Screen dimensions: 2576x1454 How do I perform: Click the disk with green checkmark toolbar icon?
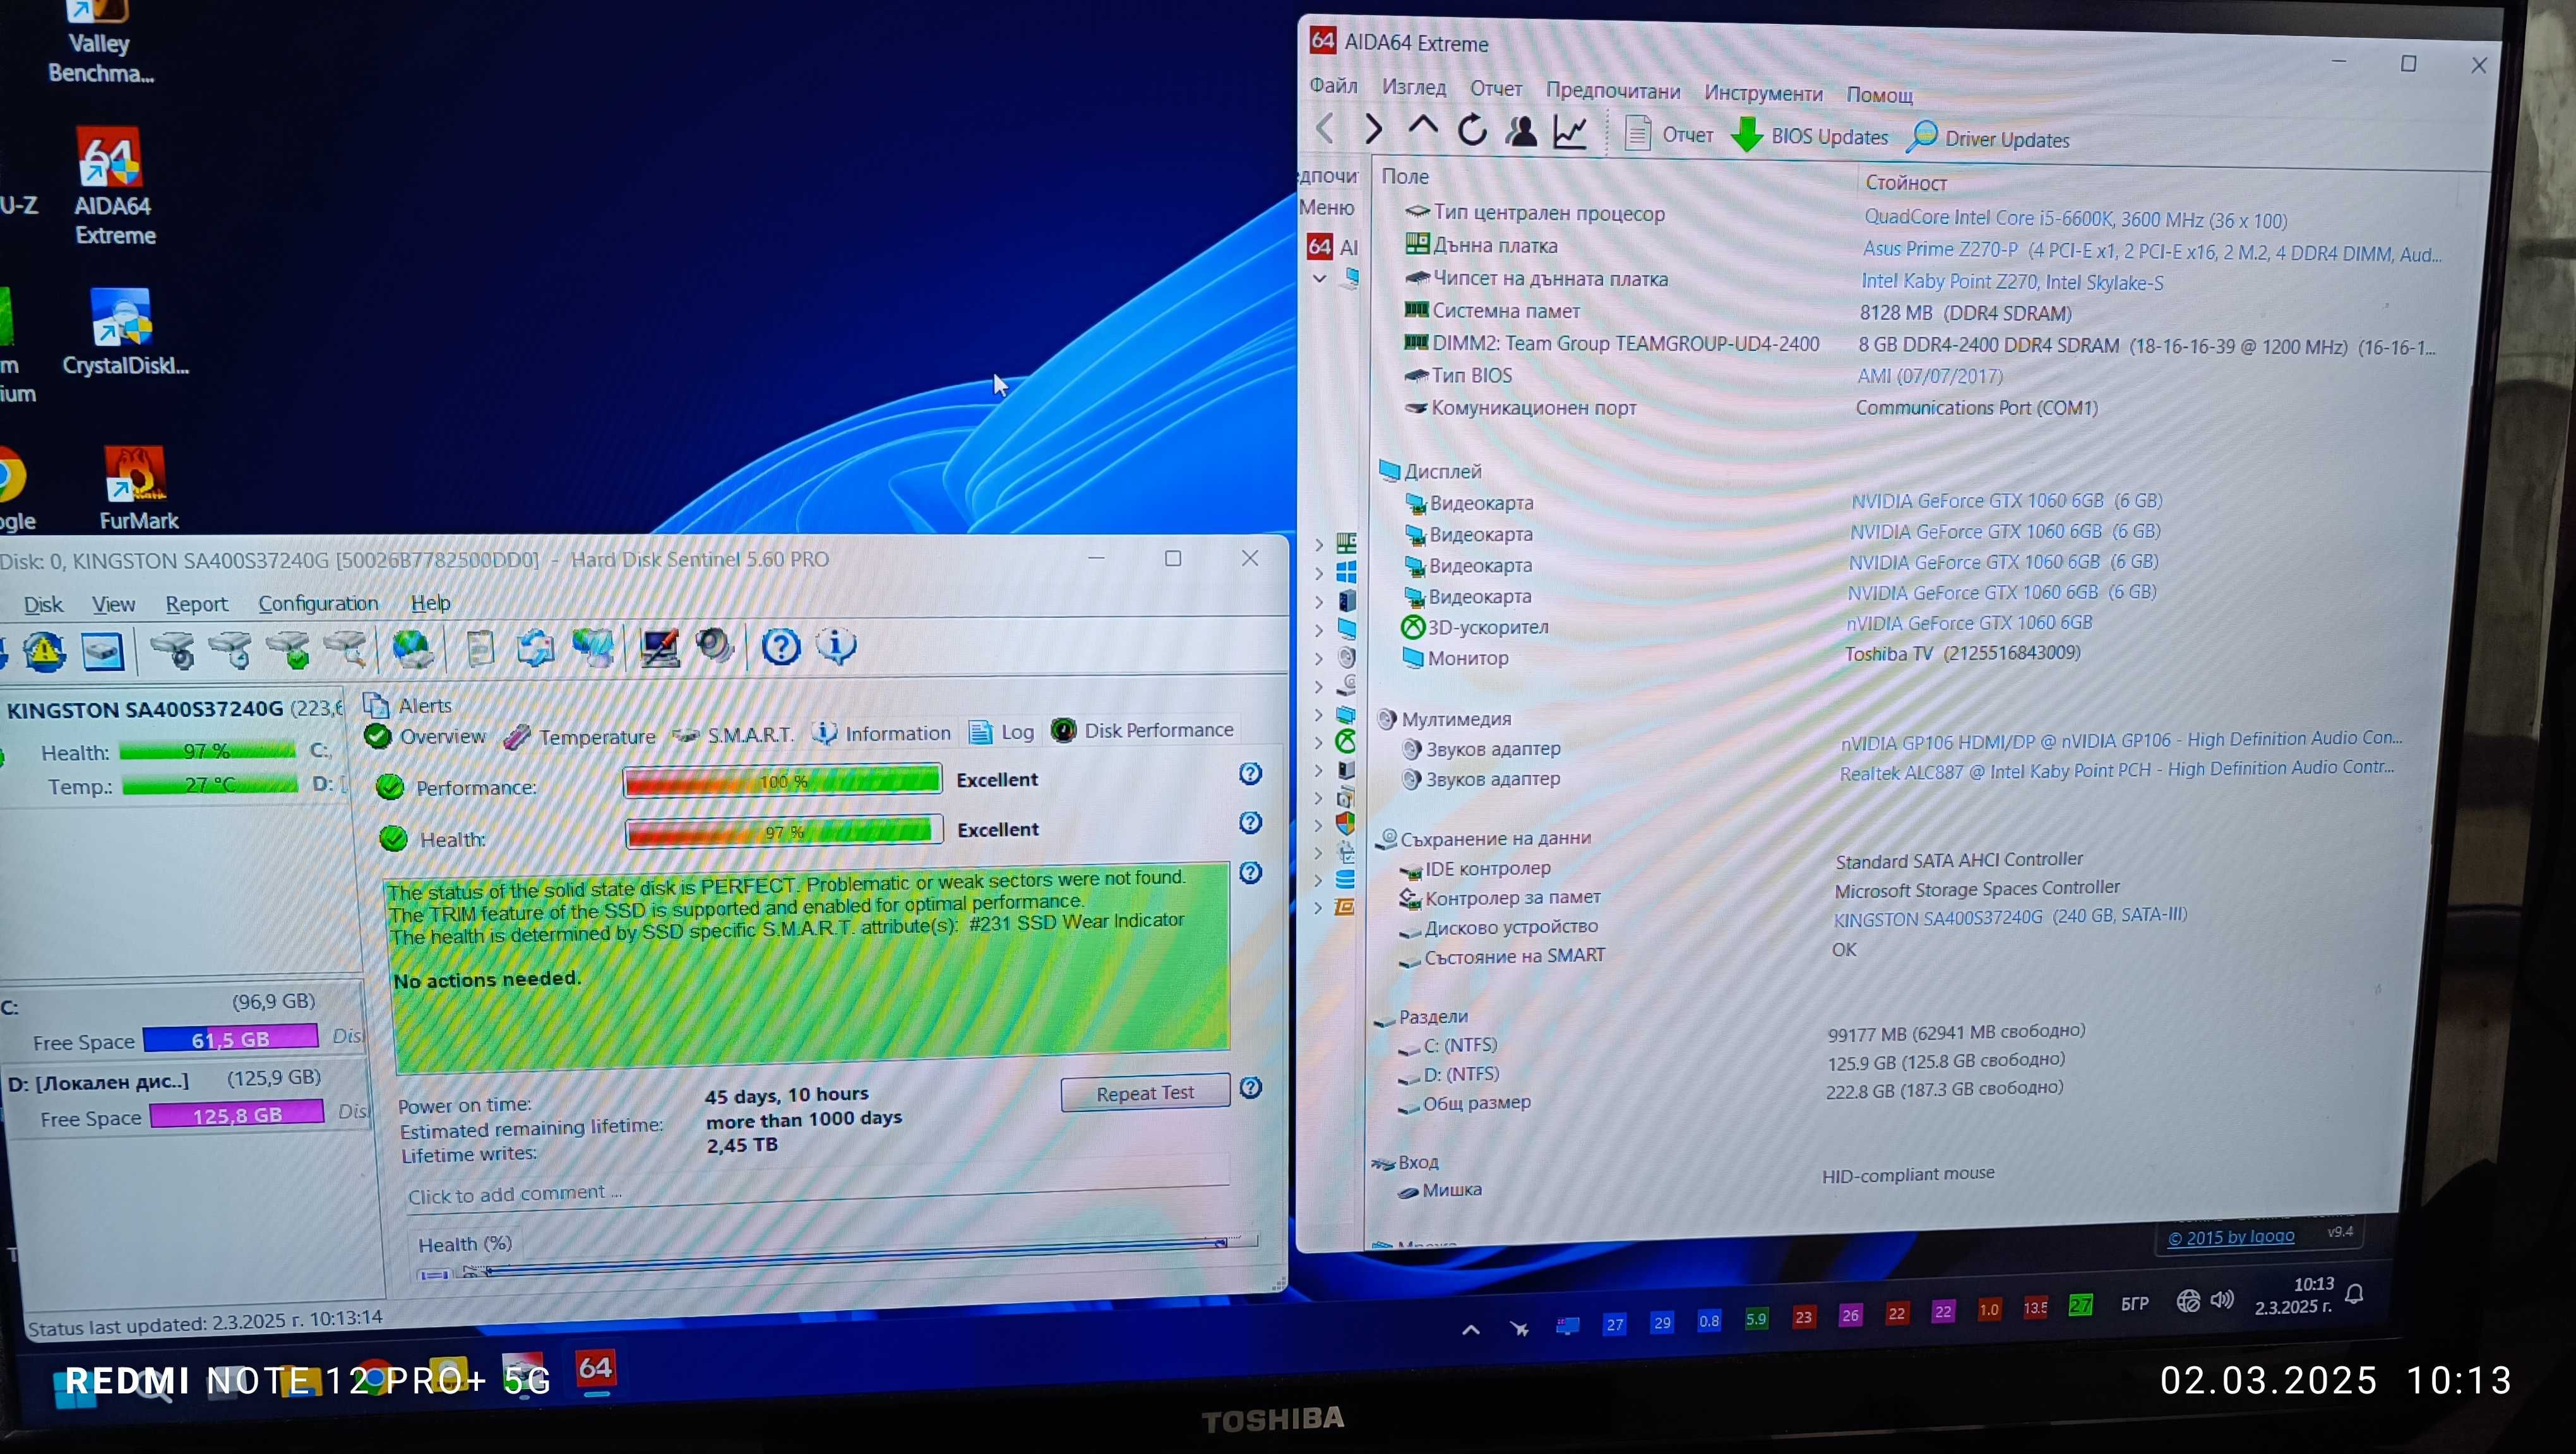pos(288,649)
